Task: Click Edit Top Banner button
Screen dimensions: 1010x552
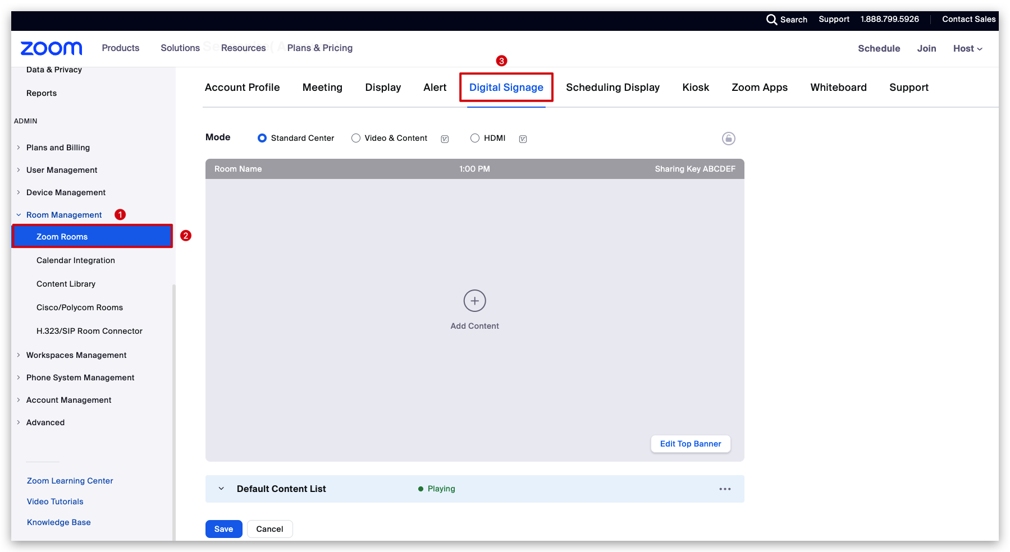Action: 691,444
